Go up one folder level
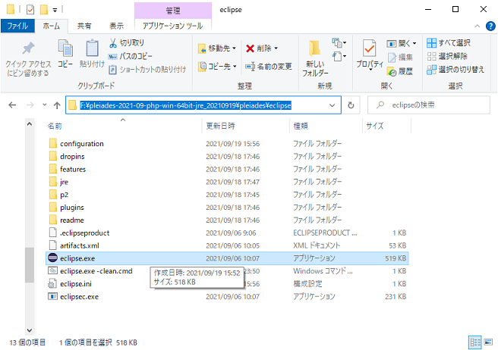This screenshot has width=498, height=350. [57, 105]
